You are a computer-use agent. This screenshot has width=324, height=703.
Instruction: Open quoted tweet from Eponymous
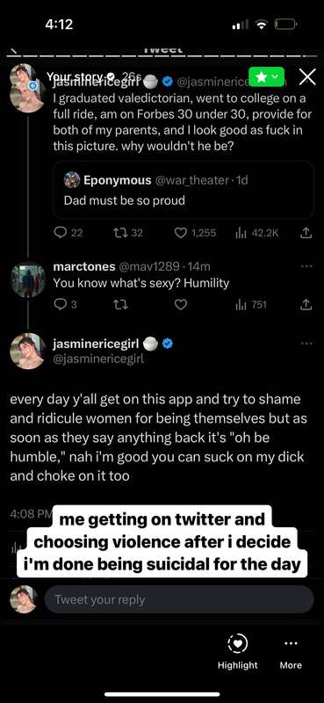pos(184,190)
